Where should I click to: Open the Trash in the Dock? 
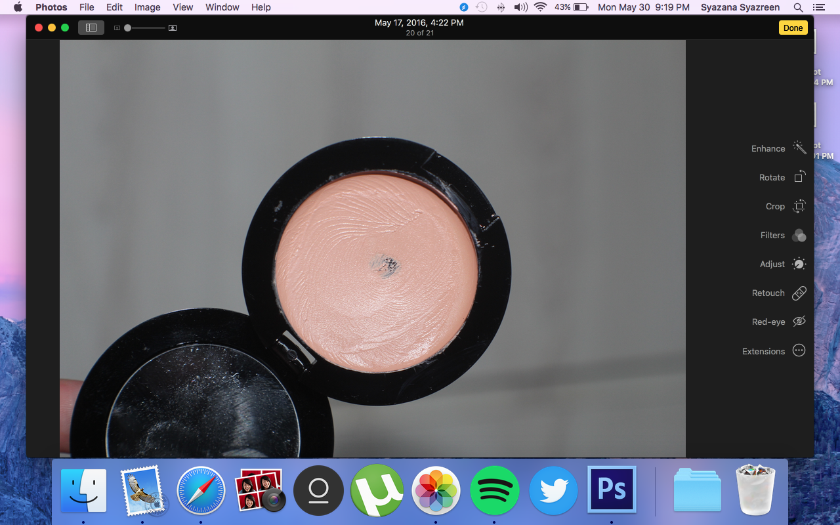click(757, 490)
